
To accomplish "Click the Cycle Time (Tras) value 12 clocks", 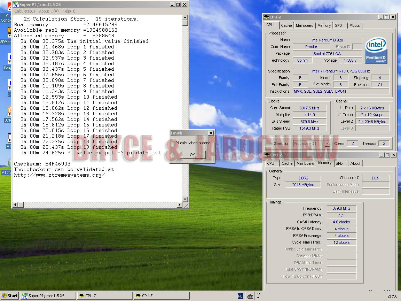I will 341,242.
